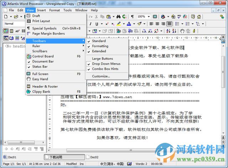Apply superscript formatting
228x168 pixels.
point(107,24)
